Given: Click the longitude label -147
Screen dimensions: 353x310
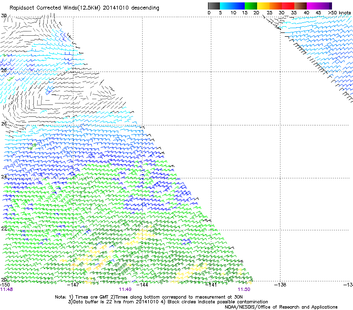Looking at the screenshot, I should [73, 285].
